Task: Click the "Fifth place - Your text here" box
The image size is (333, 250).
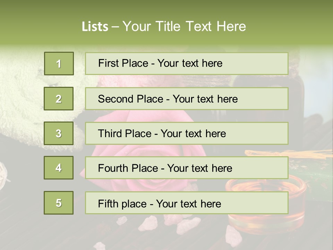Action: point(187,203)
